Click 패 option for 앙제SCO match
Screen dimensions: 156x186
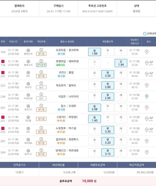point(121,152)
